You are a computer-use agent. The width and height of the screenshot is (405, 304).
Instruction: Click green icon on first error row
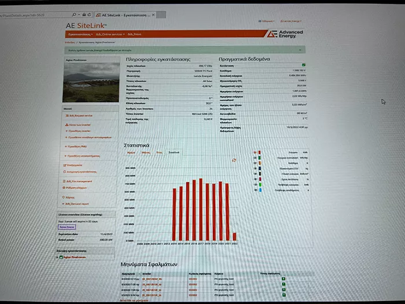tap(283, 279)
